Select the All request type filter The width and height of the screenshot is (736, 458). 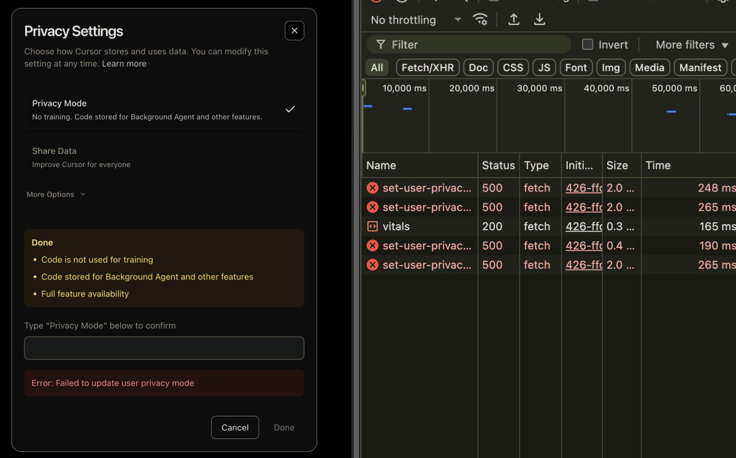point(377,67)
